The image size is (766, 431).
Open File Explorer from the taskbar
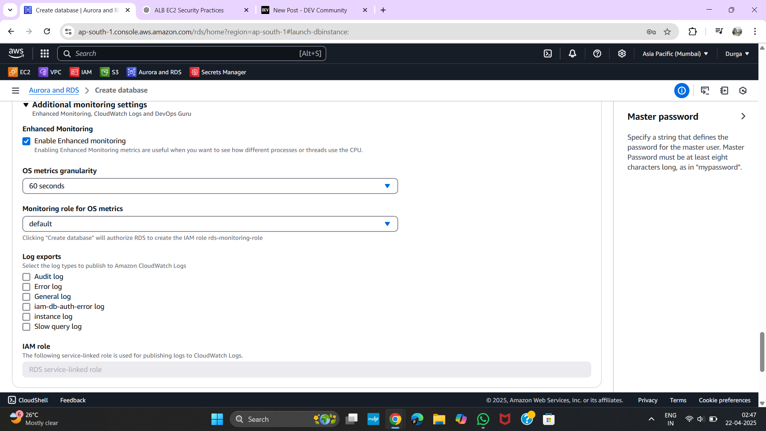tap(439, 419)
